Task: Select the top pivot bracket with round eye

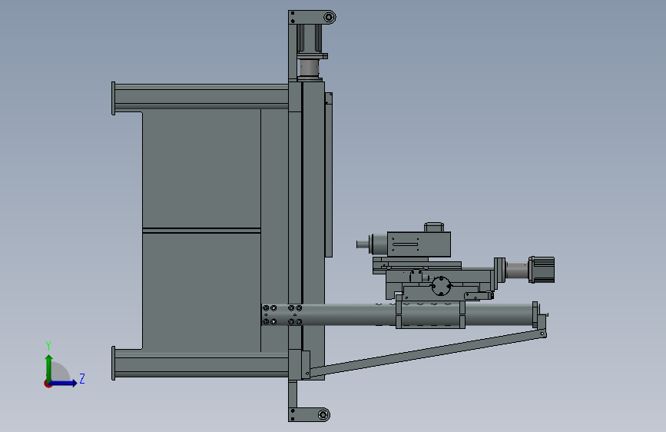Action: coord(312,18)
